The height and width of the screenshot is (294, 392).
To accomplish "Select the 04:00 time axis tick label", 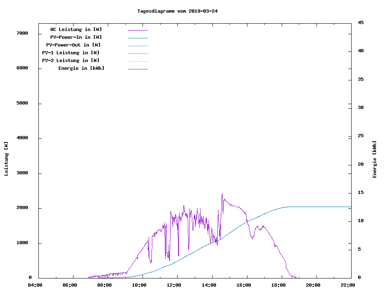I will pos(35,285).
